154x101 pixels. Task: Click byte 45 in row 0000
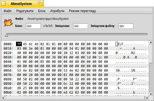tap(25, 44)
